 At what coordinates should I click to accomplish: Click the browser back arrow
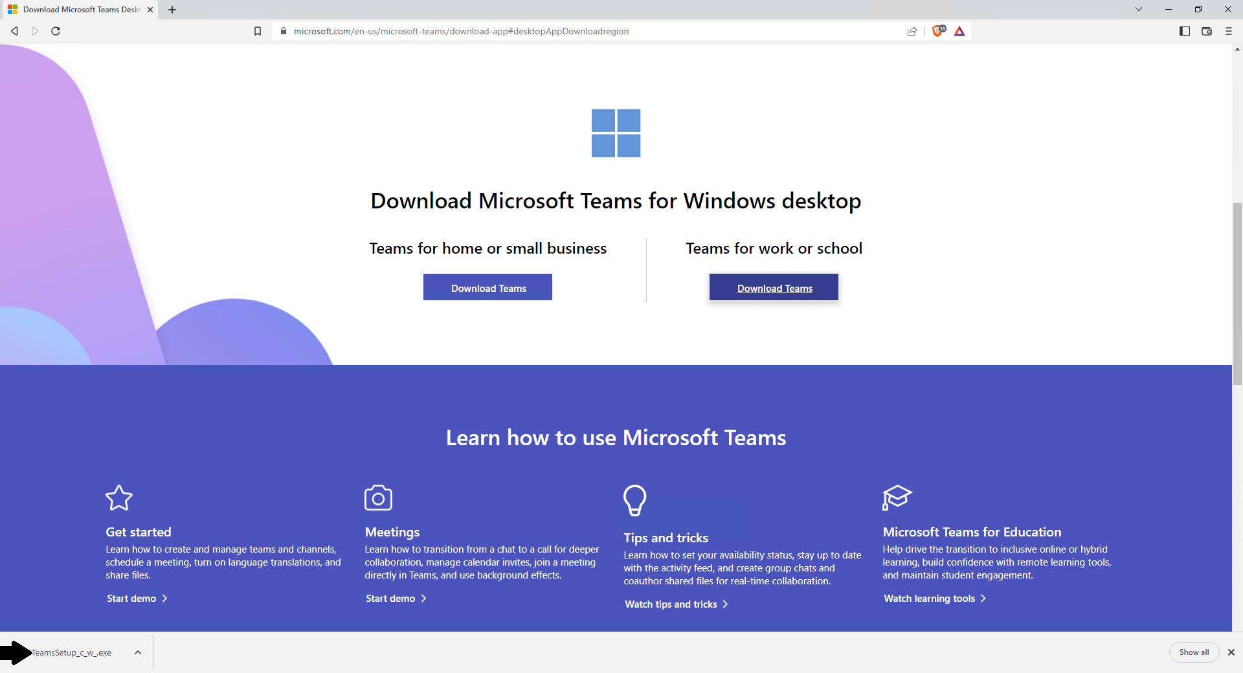[14, 31]
